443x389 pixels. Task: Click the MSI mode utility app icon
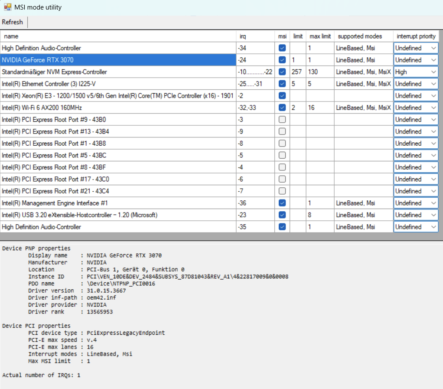[x=7, y=7]
